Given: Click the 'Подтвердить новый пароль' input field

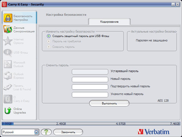Looking at the screenshot, I should 90,87.
